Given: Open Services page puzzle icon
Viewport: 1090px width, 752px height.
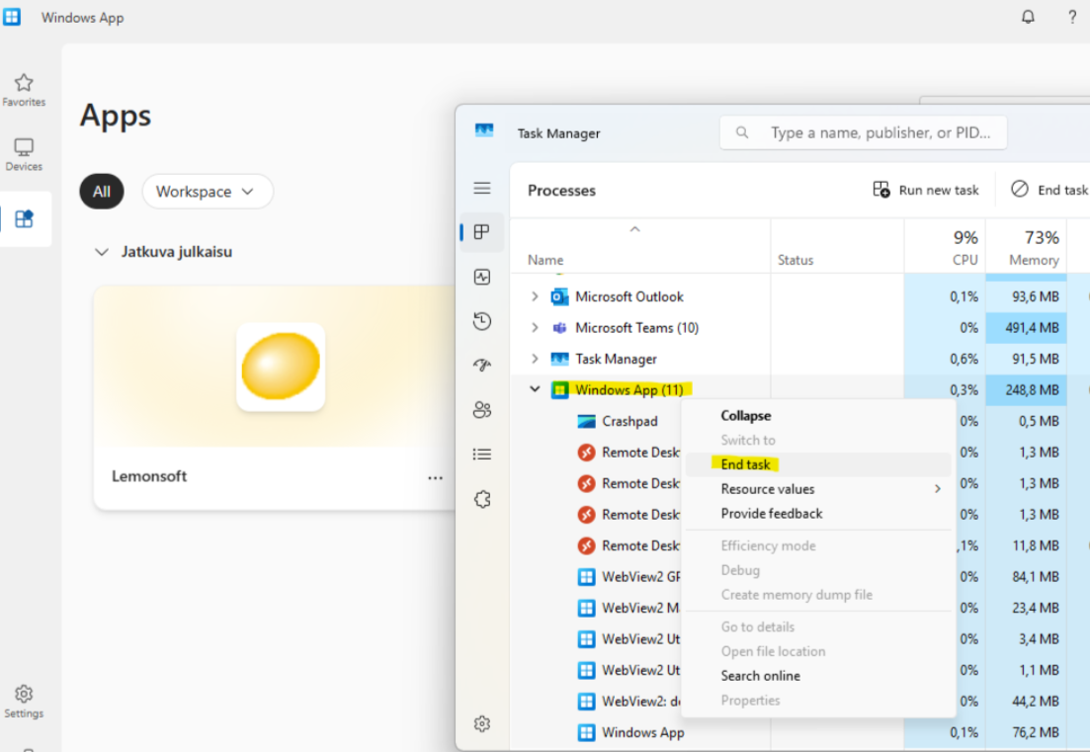Looking at the screenshot, I should (x=482, y=499).
